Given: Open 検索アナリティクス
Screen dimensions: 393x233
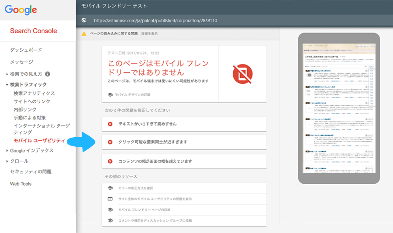Looking at the screenshot, I should (34, 93).
